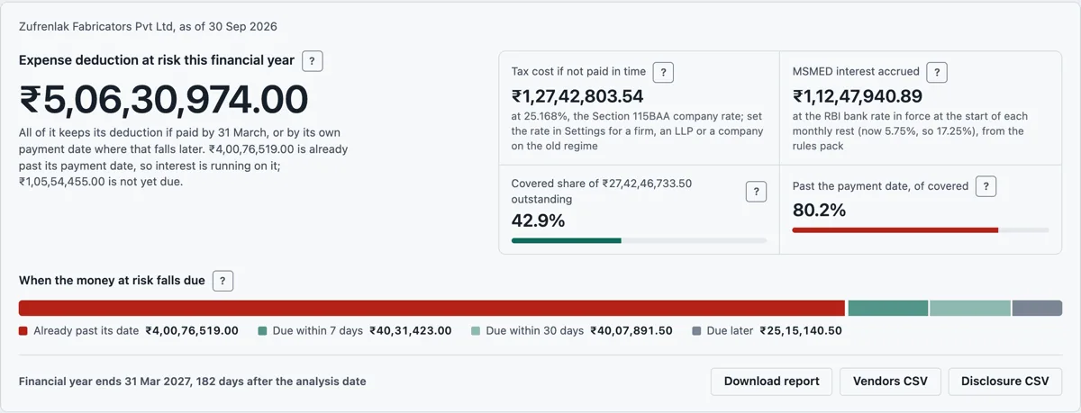Click the Section 115BAA company rate description
1081x413 pixels.
point(638,131)
